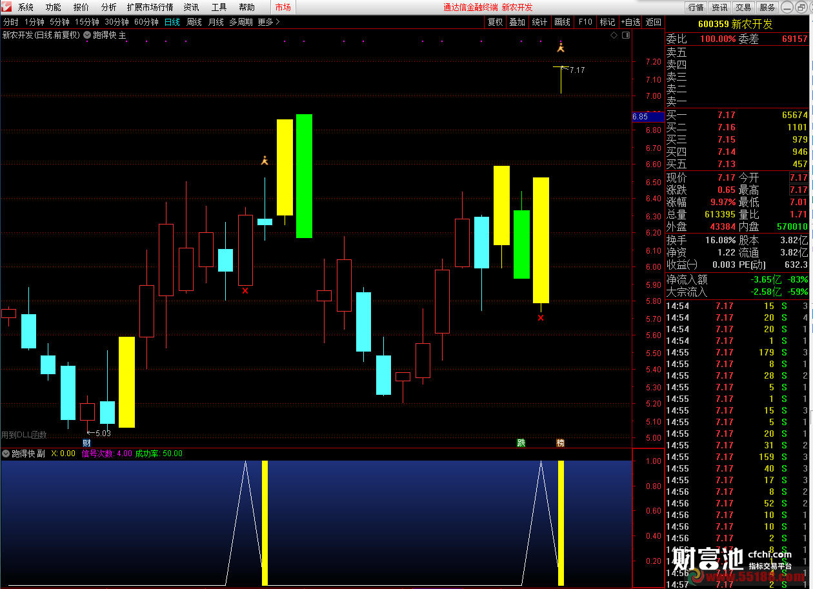Click the green 跌 marker at the chart bottom
The height and width of the screenshot is (589, 813).
[521, 443]
